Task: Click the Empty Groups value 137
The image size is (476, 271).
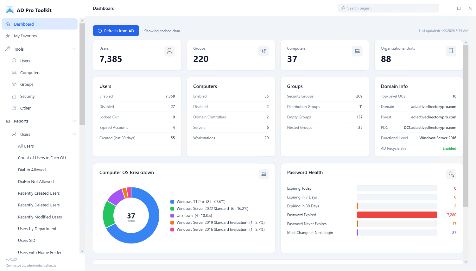Action: [x=359, y=117]
